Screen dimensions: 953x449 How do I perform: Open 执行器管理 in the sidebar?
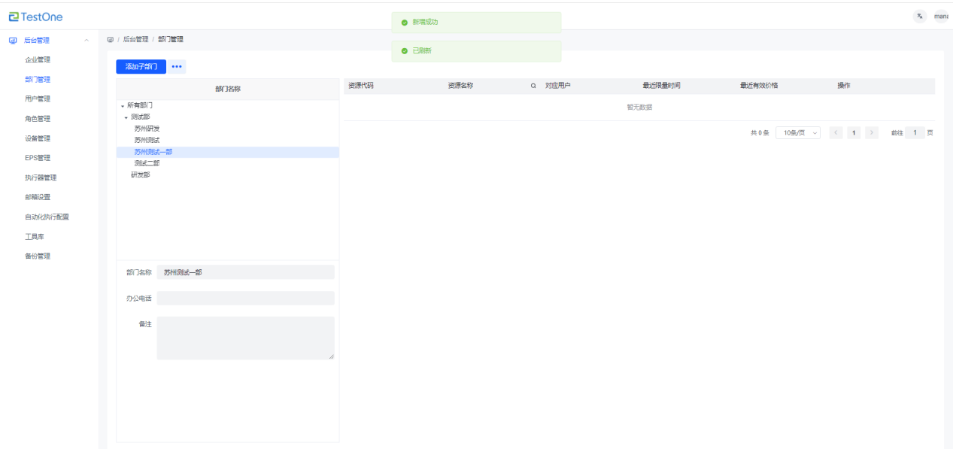(41, 178)
